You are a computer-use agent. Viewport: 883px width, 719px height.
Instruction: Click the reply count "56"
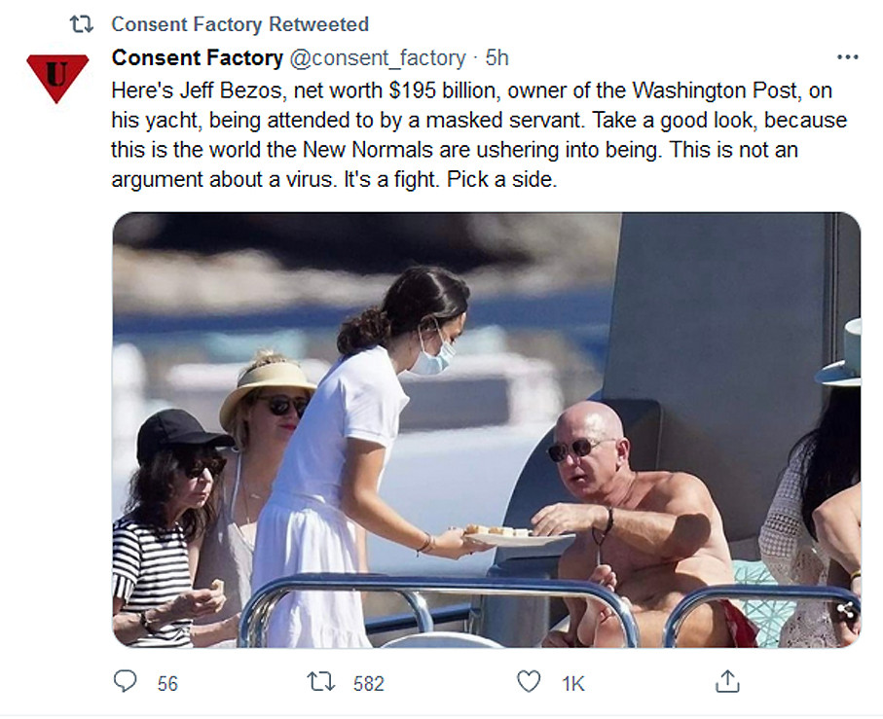click(x=167, y=684)
